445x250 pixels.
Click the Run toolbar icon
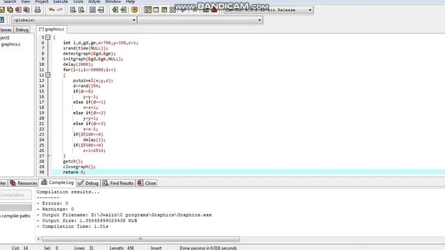click(156, 10)
